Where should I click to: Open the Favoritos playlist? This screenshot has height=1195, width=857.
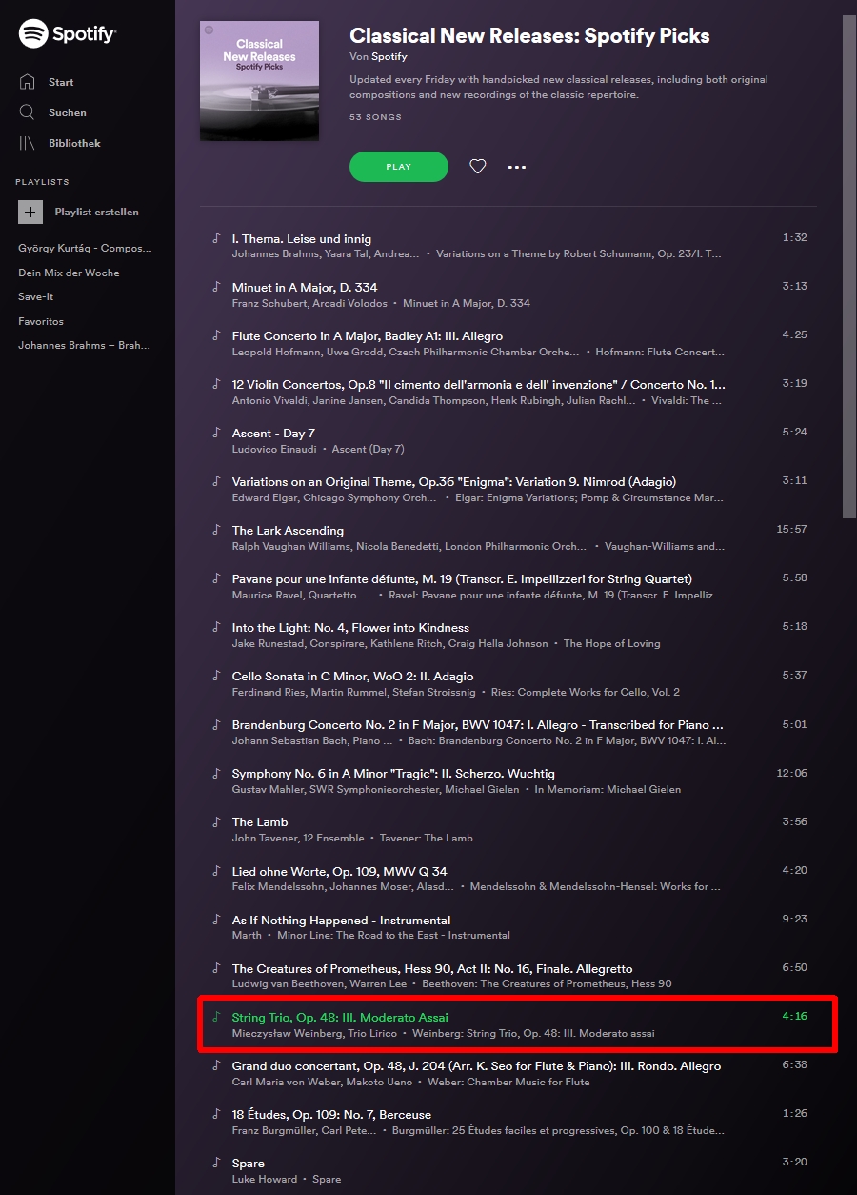click(x=41, y=321)
